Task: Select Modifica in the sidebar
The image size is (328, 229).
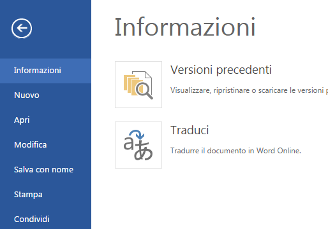Action: click(45, 145)
